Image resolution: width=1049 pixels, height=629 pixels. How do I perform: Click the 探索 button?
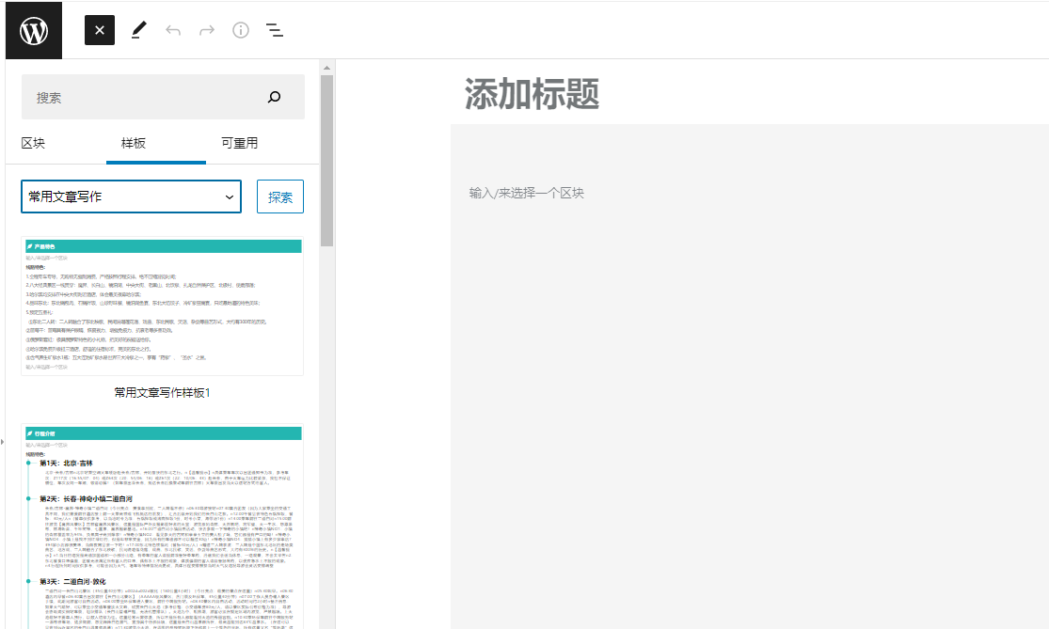pyautogui.click(x=280, y=197)
